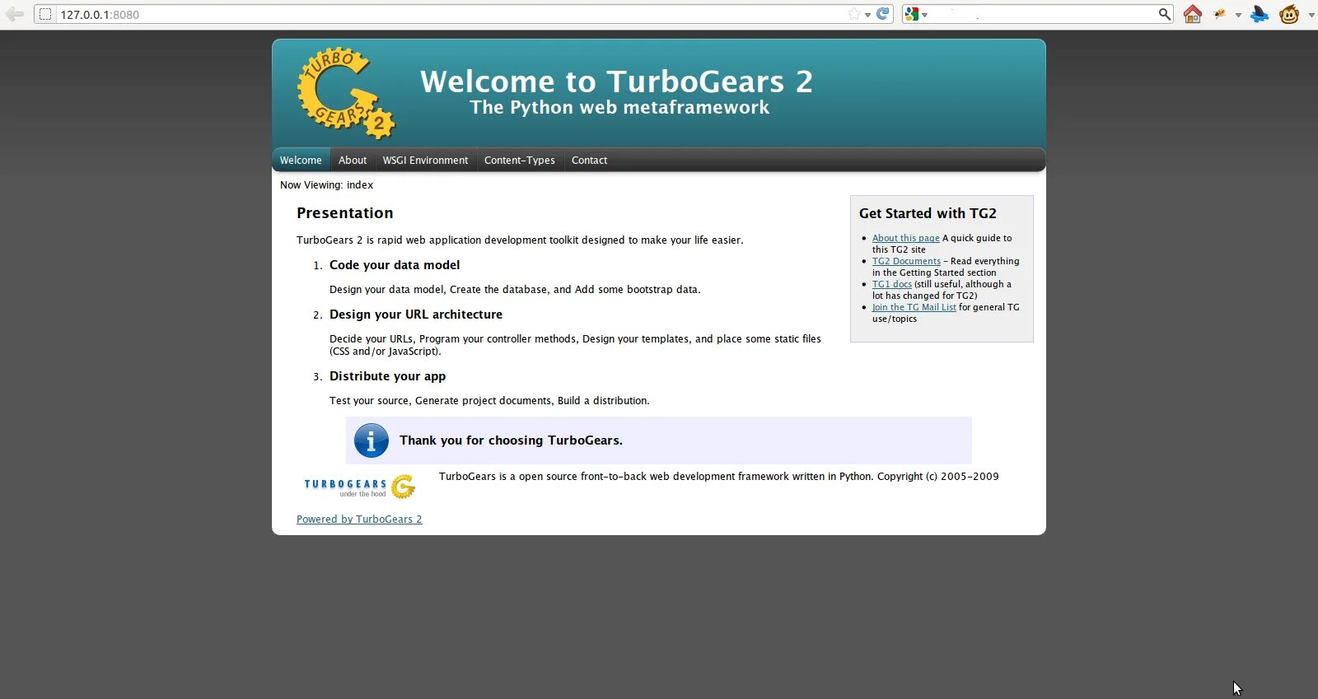Select the Welcome navigation tab

tap(301, 160)
